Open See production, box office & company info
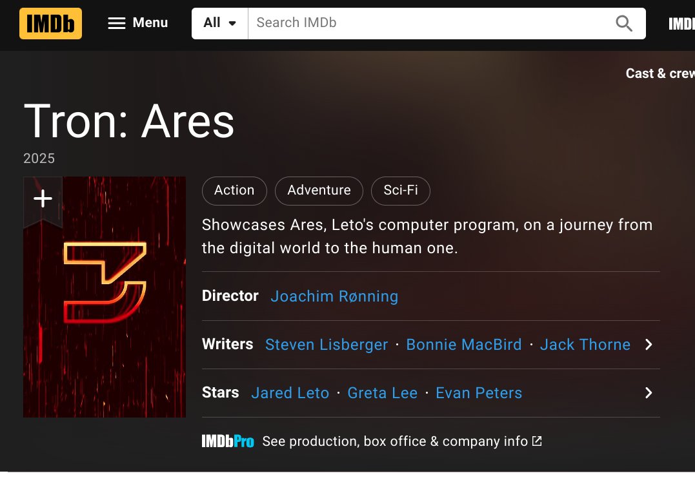Screen dimensions: 695x480 [395, 441]
